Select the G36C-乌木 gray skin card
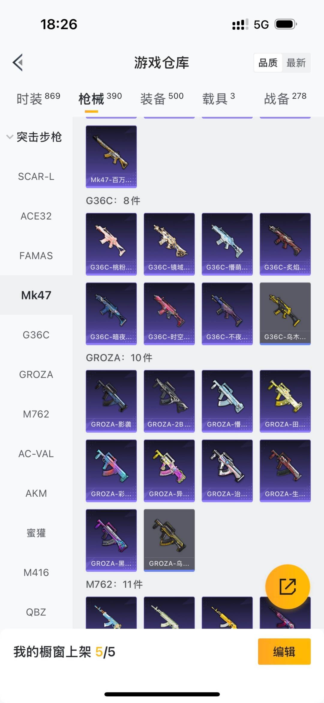The height and width of the screenshot is (703, 324). tap(285, 314)
